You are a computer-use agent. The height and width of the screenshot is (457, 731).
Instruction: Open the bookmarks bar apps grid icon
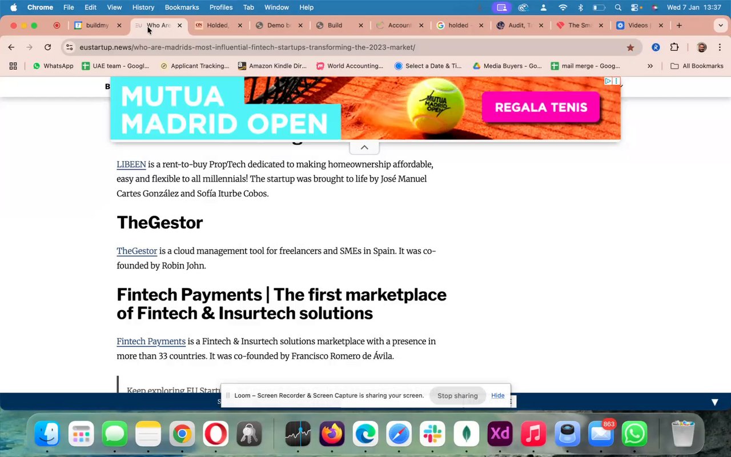point(13,66)
